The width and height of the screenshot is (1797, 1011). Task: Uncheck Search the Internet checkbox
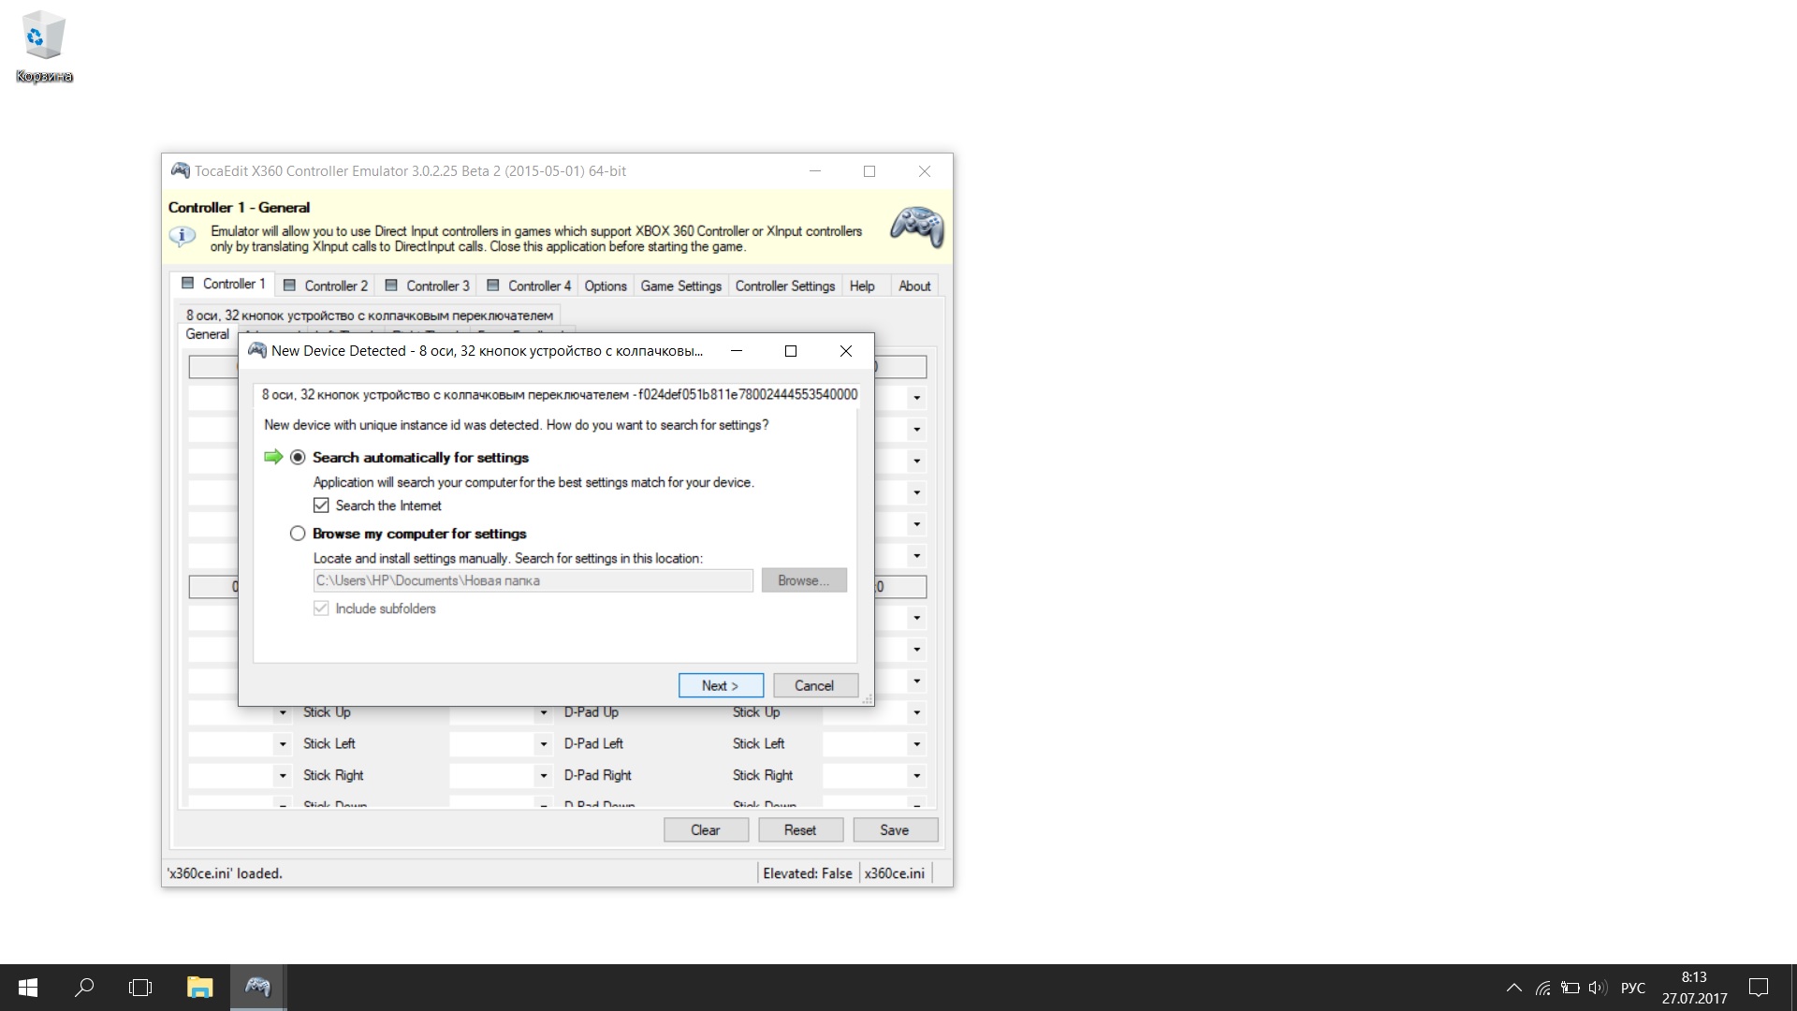point(321,505)
